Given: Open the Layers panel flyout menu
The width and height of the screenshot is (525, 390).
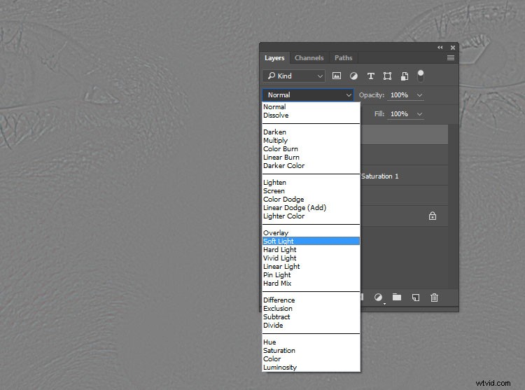Looking at the screenshot, I should (x=451, y=58).
